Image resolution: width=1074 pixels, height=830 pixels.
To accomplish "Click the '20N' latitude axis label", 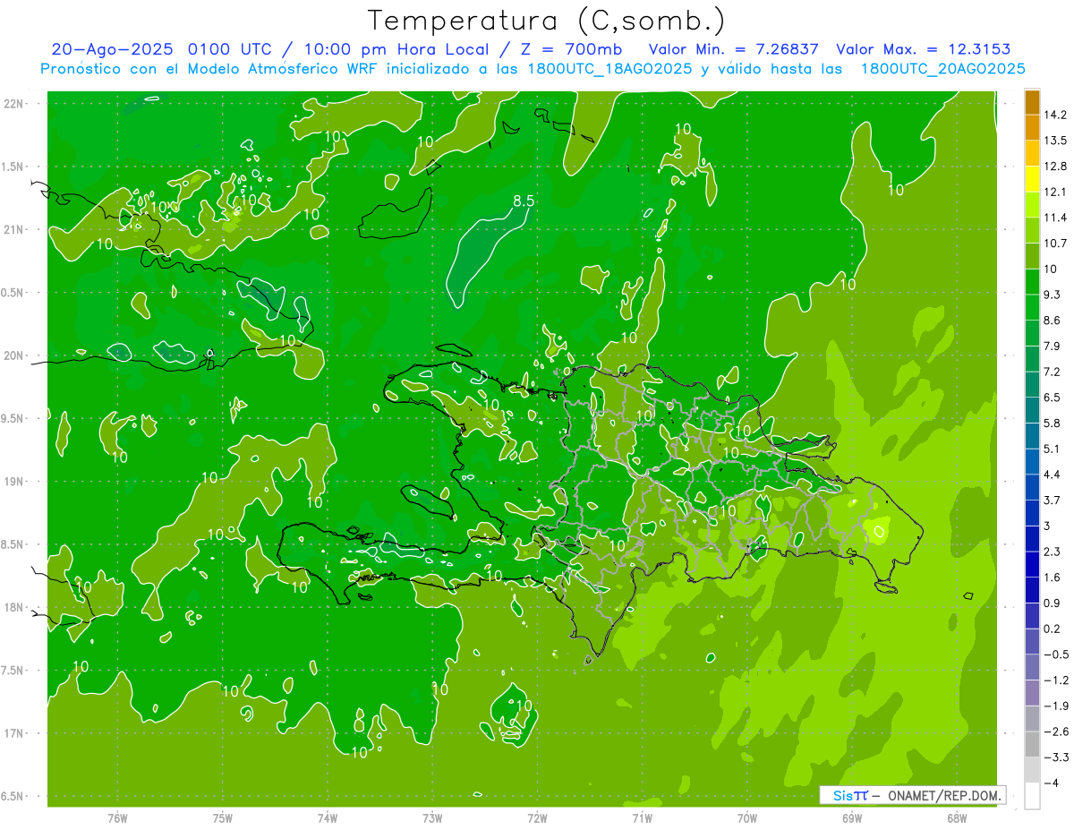I will tap(13, 356).
